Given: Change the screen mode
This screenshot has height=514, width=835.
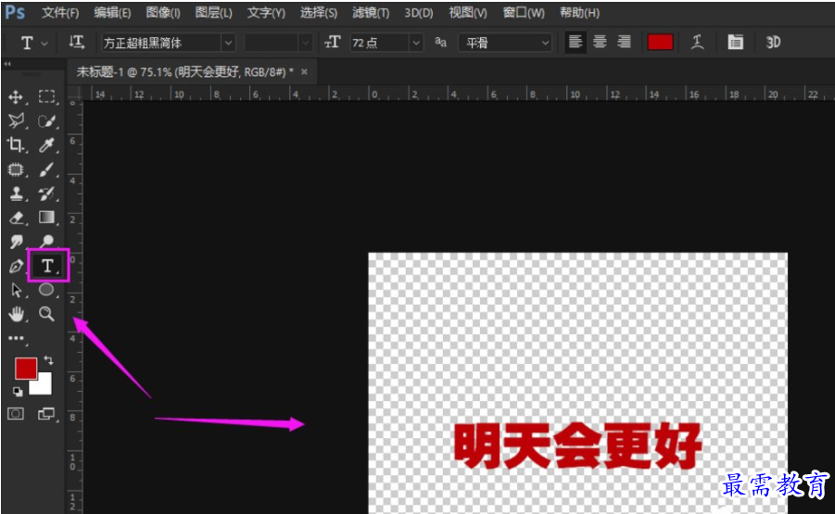Looking at the screenshot, I should click(x=46, y=413).
